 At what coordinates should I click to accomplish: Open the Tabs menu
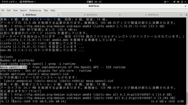tap(46, 10)
